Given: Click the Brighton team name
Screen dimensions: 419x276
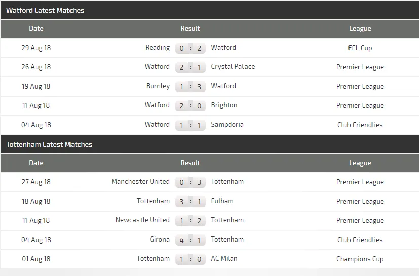Looking at the screenshot, I should [x=224, y=105].
